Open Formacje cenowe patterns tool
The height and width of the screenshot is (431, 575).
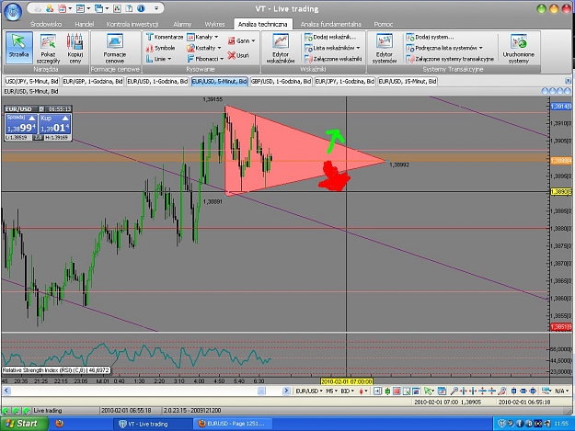pos(115,48)
